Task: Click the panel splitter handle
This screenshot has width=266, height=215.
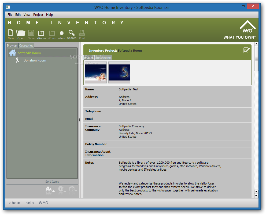Action: (x=80, y=120)
